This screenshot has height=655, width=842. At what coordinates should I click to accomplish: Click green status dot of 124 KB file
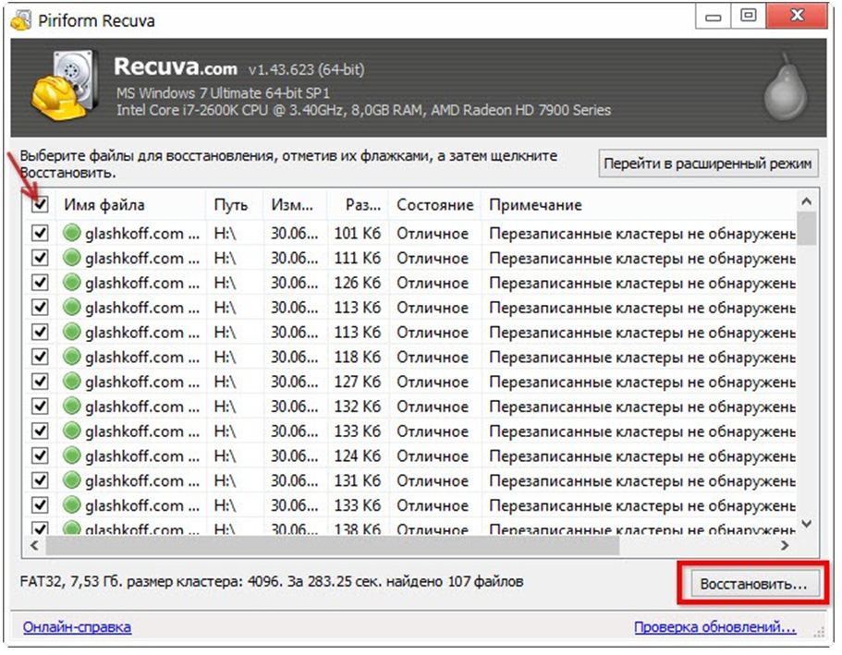coord(72,455)
